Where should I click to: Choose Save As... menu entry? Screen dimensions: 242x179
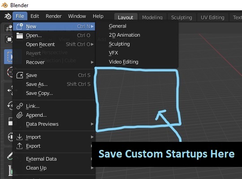coord(54,84)
